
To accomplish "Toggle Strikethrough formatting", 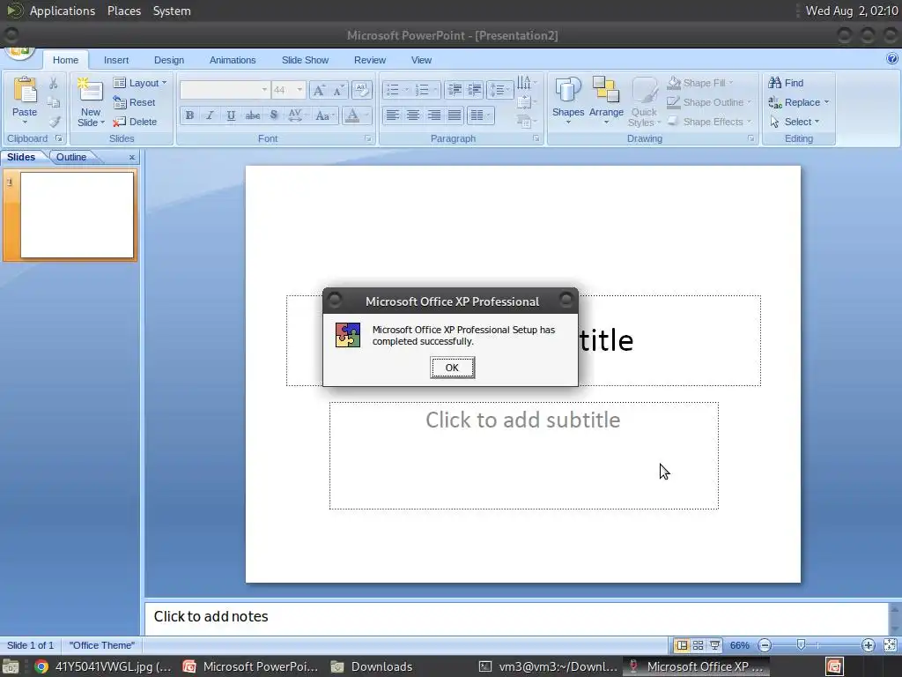I will click(253, 115).
